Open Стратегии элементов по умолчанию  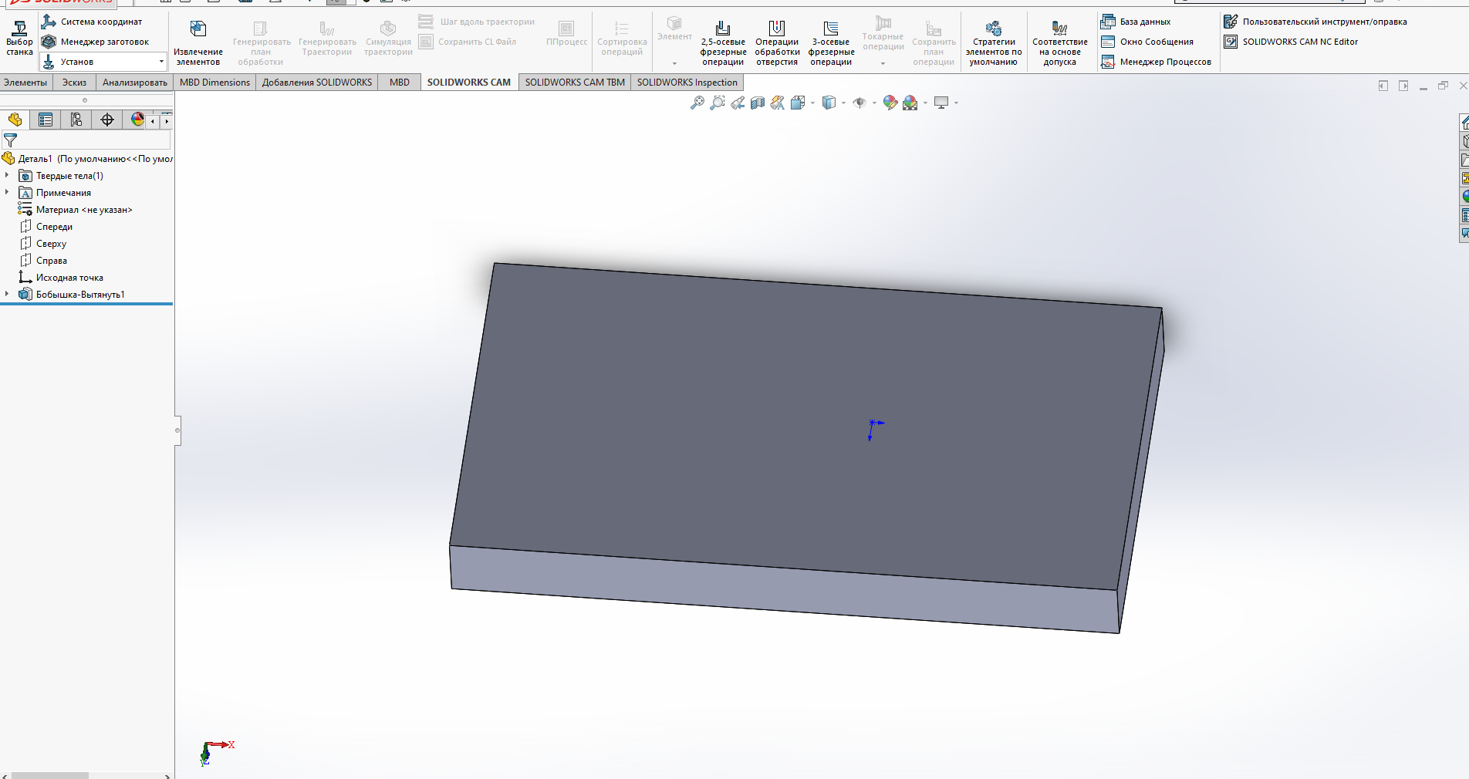coord(994,43)
